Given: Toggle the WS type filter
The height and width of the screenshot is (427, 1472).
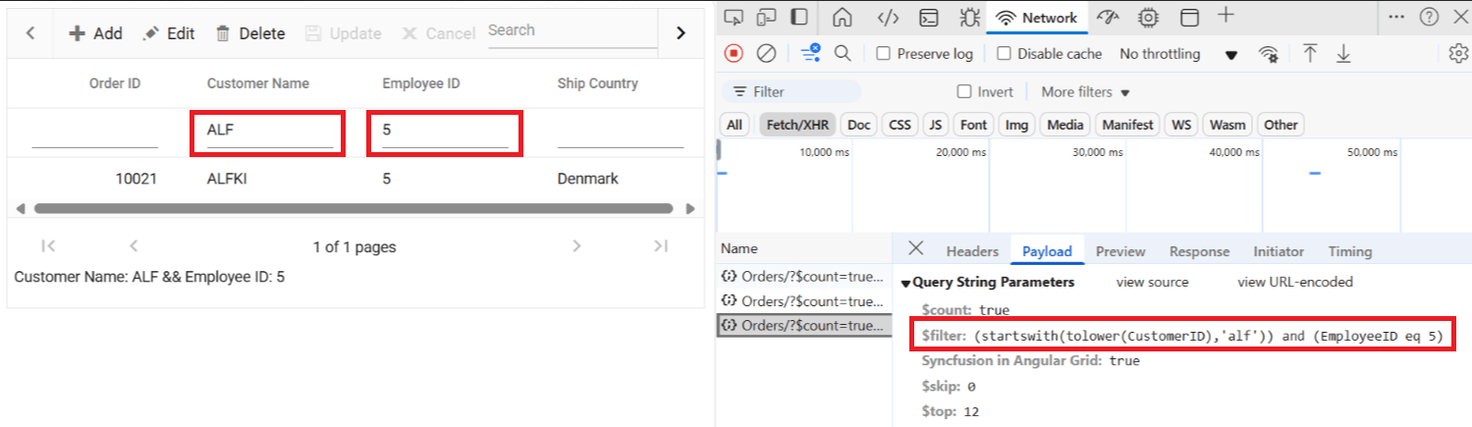Looking at the screenshot, I should coord(1181,125).
